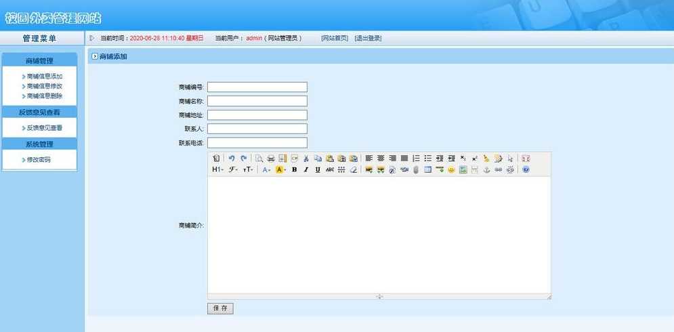Justify text fully in editor
Screen dimensions: 674x332
point(404,159)
